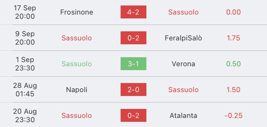Select the -0.25 handicap value
Screen dimensions: 267x127
tap(233, 116)
